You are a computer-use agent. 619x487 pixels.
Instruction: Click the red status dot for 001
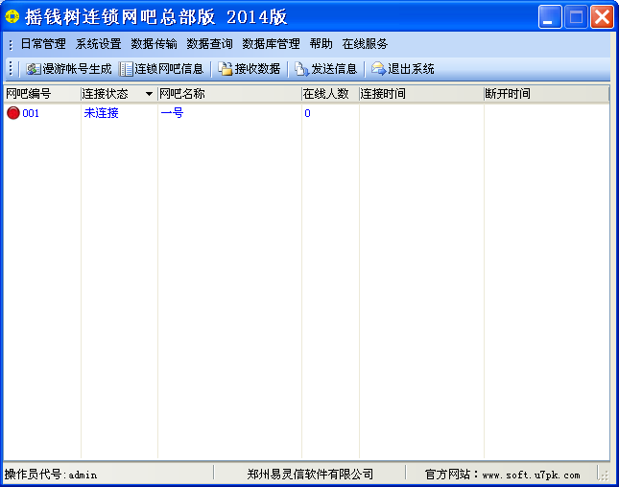point(13,113)
